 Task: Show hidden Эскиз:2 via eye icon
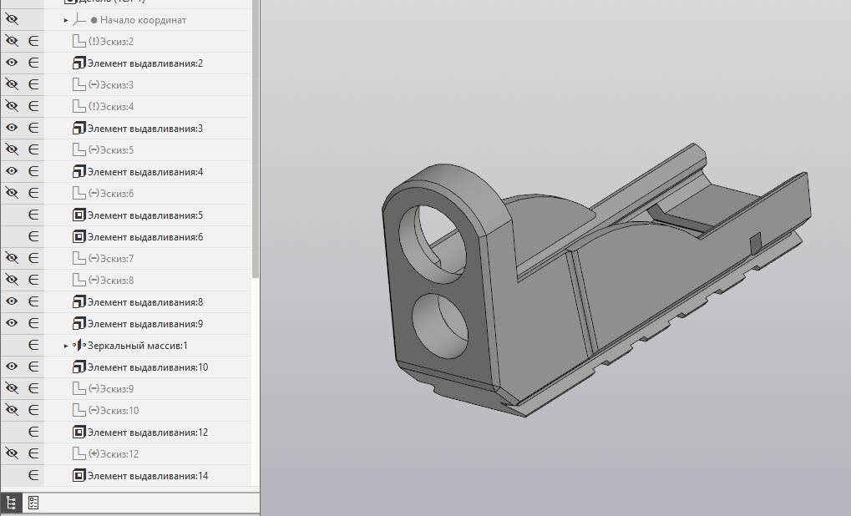tap(12, 41)
